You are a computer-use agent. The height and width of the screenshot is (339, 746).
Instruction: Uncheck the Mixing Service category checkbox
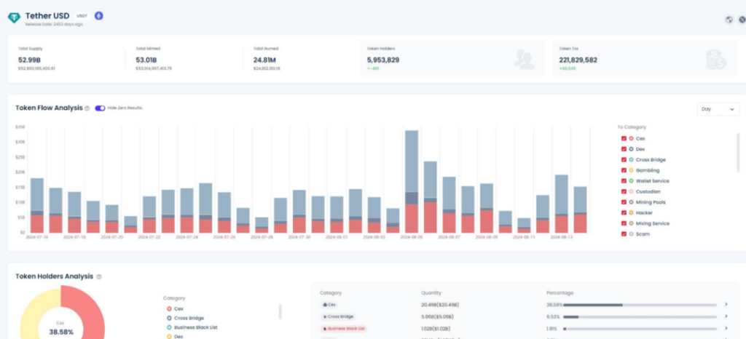pos(624,223)
